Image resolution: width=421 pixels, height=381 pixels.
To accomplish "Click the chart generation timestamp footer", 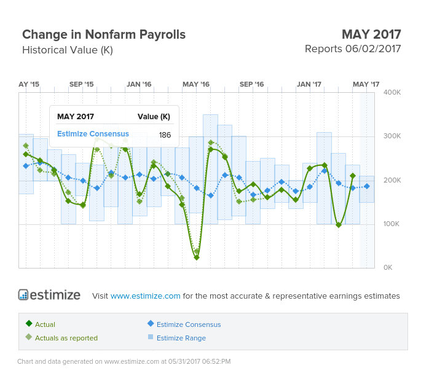I will pos(124,361).
